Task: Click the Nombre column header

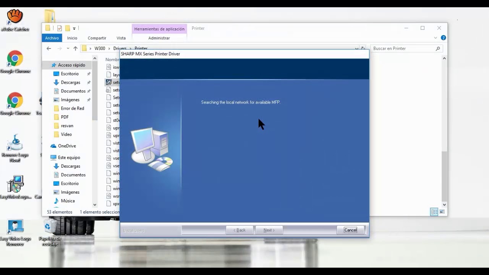Action: click(112, 60)
